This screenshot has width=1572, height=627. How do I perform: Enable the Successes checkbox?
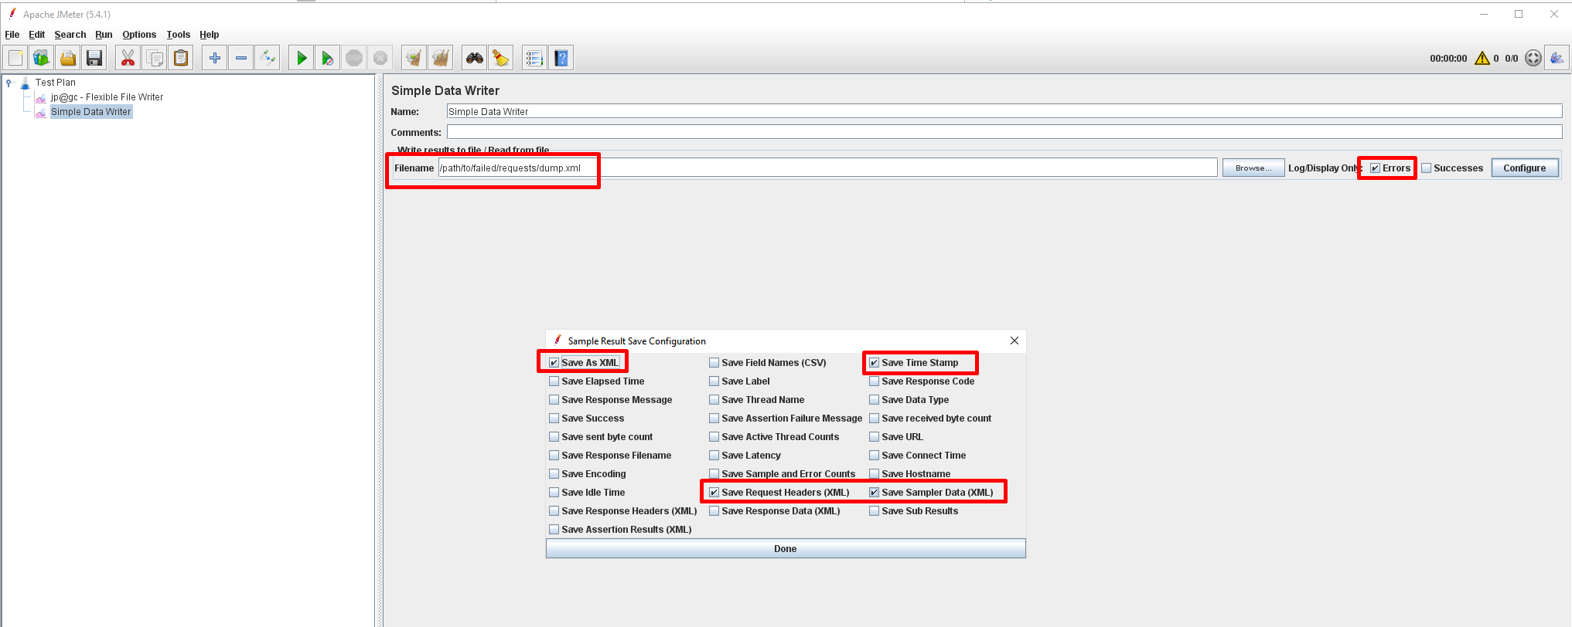click(x=1427, y=168)
